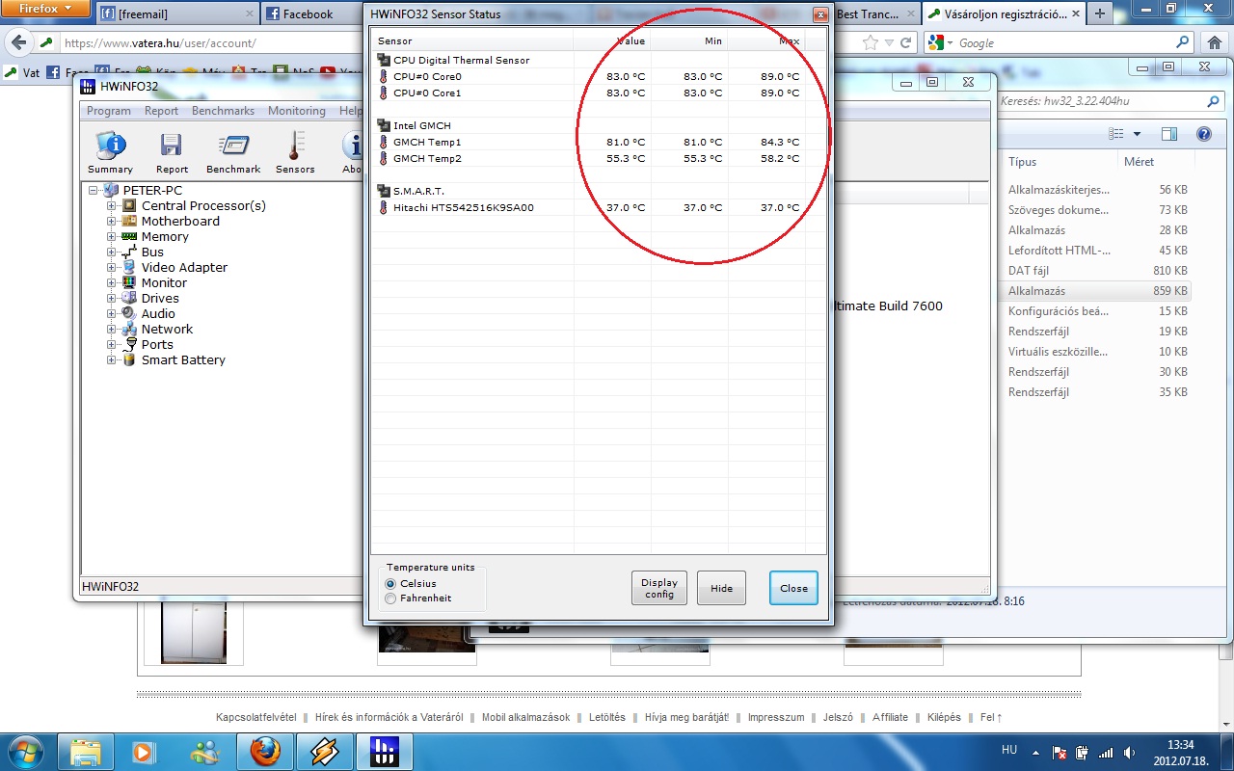Launch the Benchmark tool in HWiNFO32
Screen dimensions: 1234x771
pyautogui.click(x=233, y=152)
